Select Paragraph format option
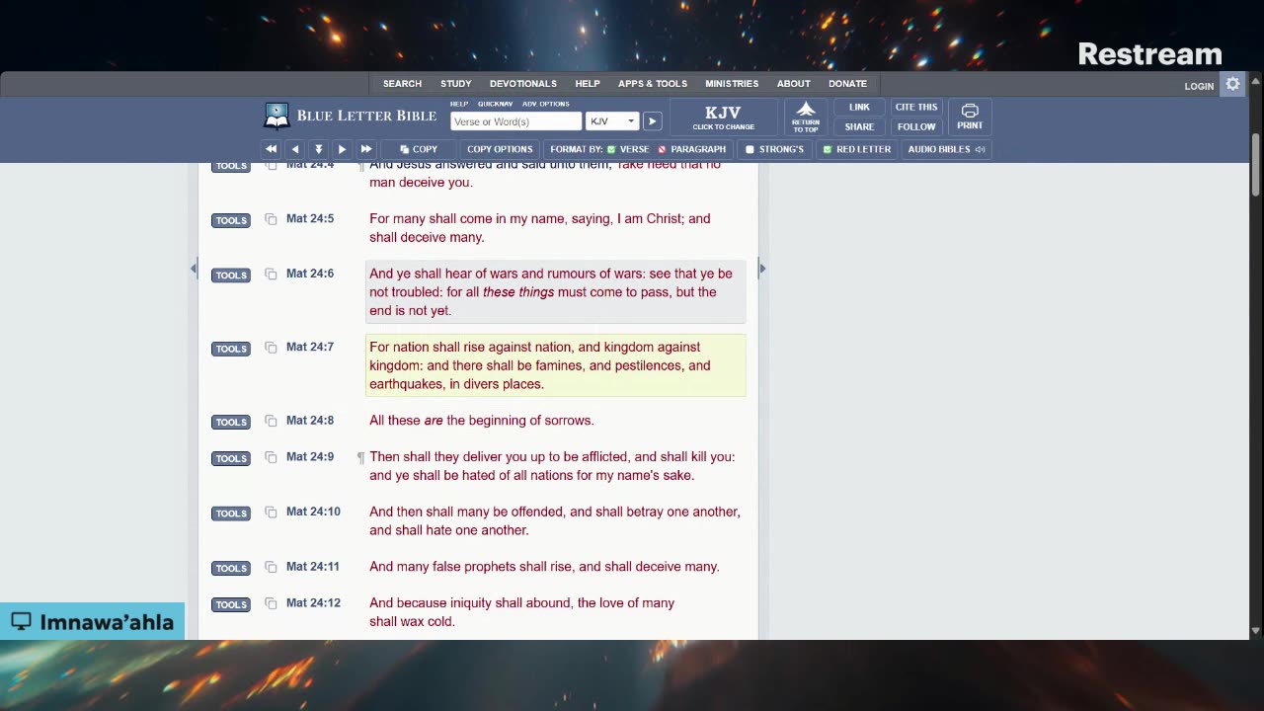Screen dimensions: 1264x711 point(692,149)
